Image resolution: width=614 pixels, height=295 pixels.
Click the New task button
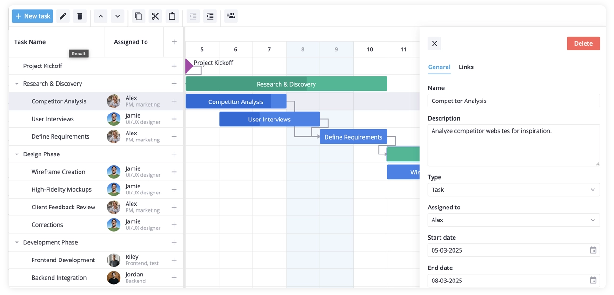[32, 16]
